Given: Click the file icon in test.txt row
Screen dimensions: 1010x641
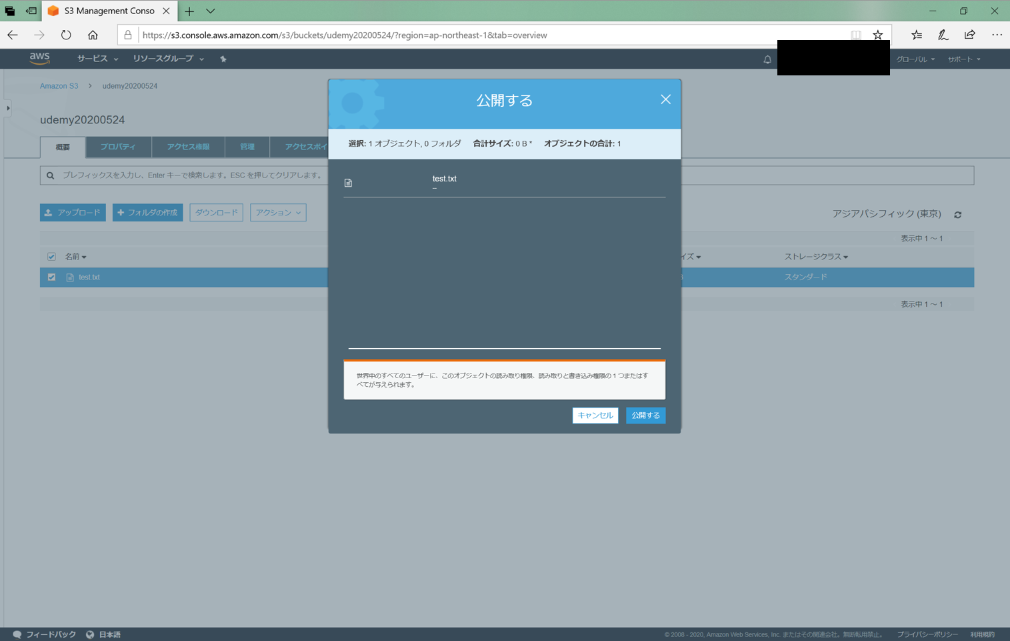Looking at the screenshot, I should [70, 277].
